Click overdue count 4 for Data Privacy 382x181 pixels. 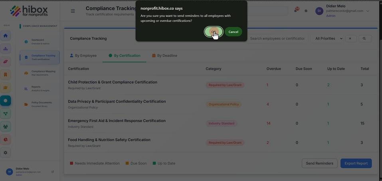tap(268, 104)
